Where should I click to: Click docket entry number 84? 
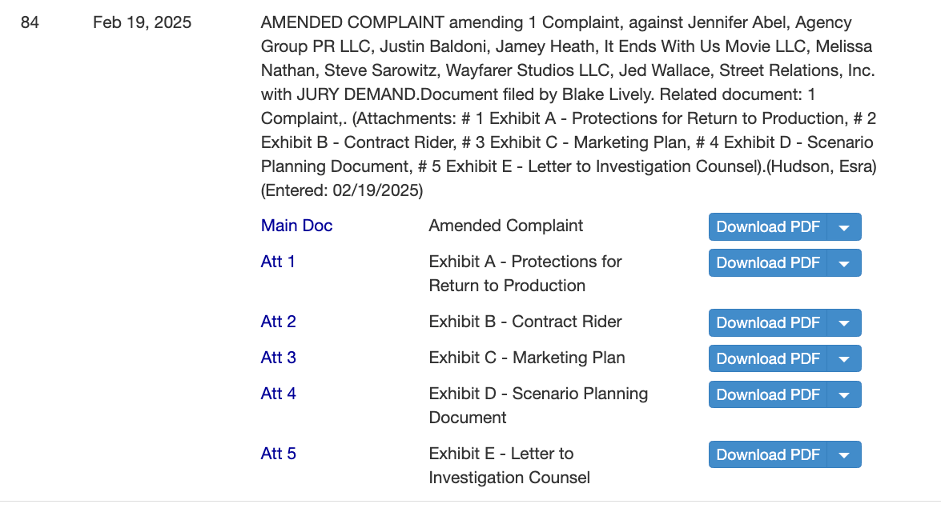[30, 22]
